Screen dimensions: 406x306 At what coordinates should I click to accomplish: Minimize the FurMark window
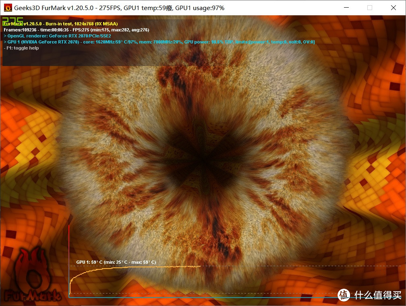[x=346, y=8]
